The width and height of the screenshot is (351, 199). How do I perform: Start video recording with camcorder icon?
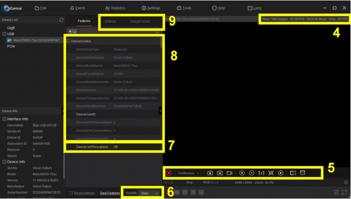[x=229, y=173]
